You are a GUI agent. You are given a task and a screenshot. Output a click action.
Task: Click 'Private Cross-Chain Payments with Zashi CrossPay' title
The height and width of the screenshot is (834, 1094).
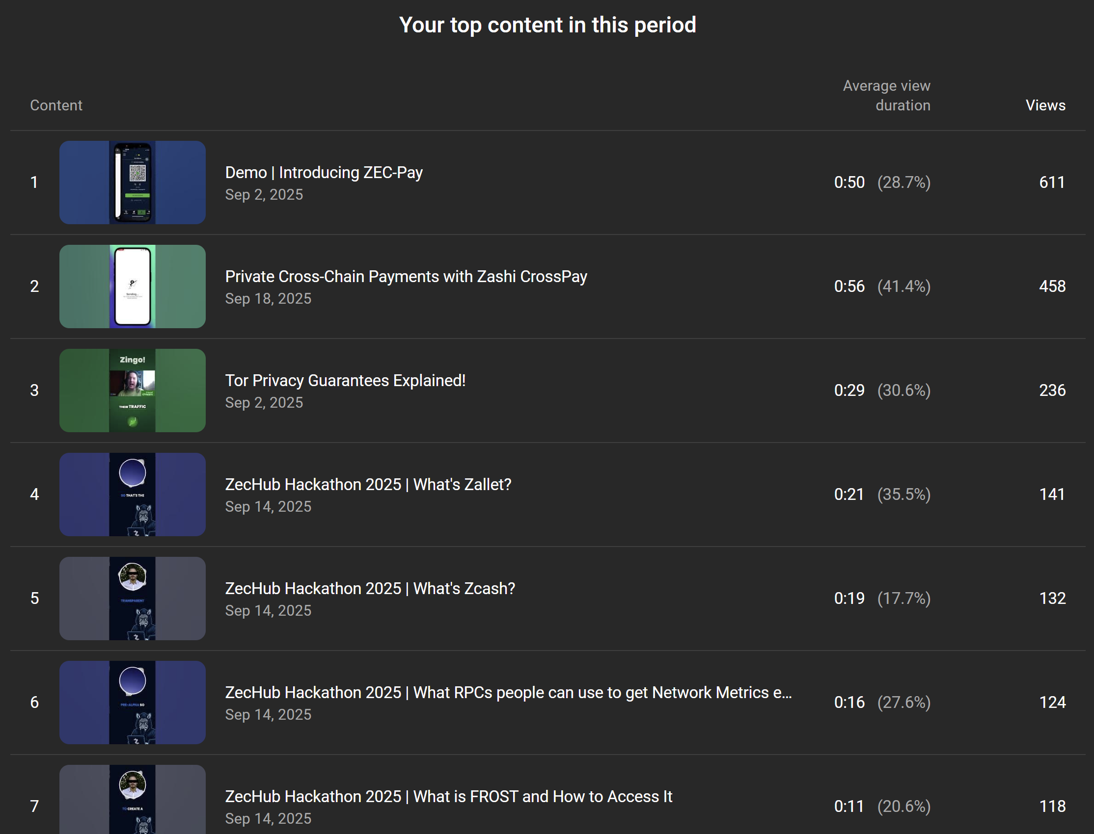click(x=406, y=277)
